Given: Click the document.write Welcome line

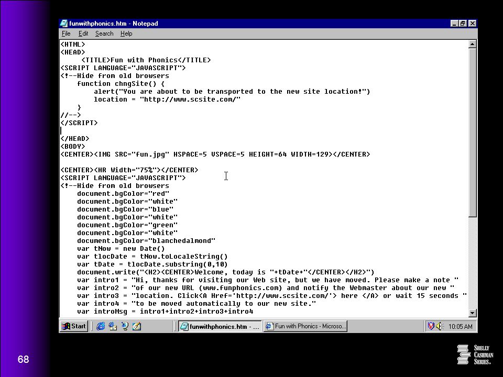Looking at the screenshot, I should (x=225, y=272).
